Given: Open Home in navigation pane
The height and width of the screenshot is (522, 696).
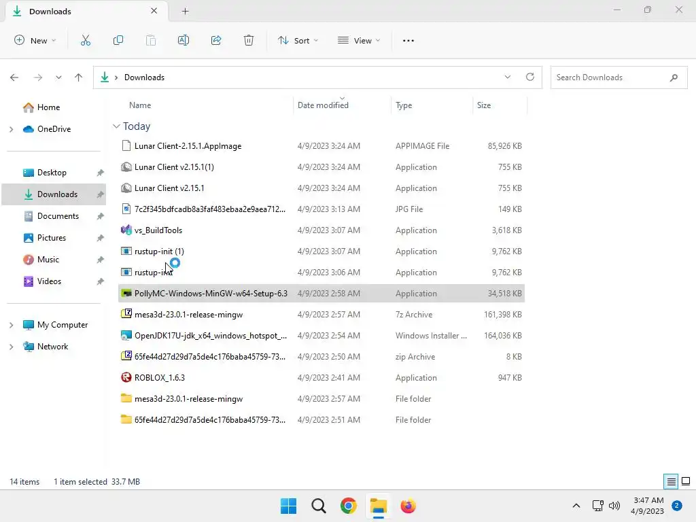Looking at the screenshot, I should click(x=48, y=107).
